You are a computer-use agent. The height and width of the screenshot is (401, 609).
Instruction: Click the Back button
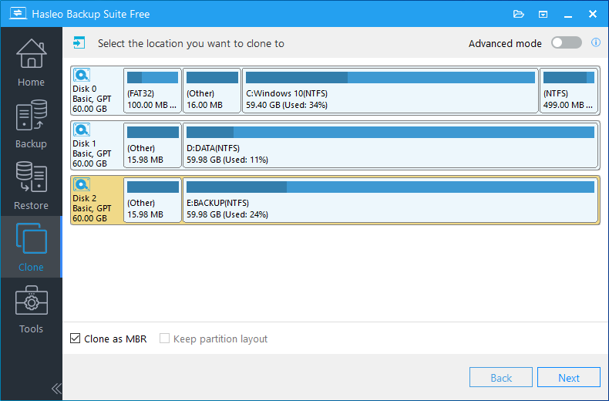(x=501, y=378)
